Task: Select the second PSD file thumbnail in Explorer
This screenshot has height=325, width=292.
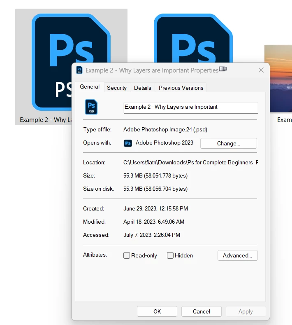Action: (x=193, y=38)
